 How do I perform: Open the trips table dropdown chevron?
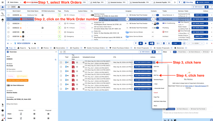pos(159,52)
